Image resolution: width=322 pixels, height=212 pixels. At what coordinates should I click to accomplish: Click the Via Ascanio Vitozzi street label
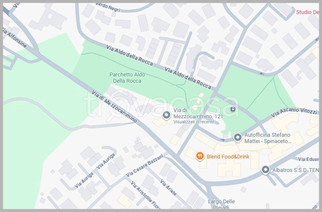tap(294, 112)
